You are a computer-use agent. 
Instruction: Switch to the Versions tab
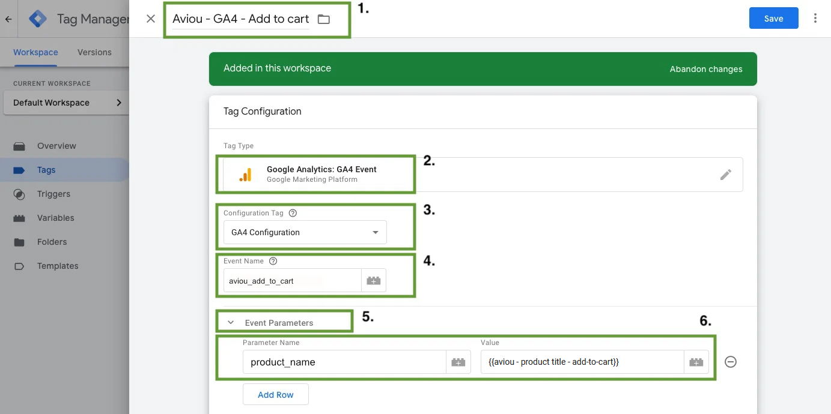click(x=94, y=52)
